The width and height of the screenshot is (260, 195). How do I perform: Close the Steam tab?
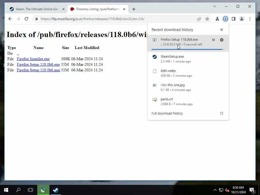[x=63, y=9]
